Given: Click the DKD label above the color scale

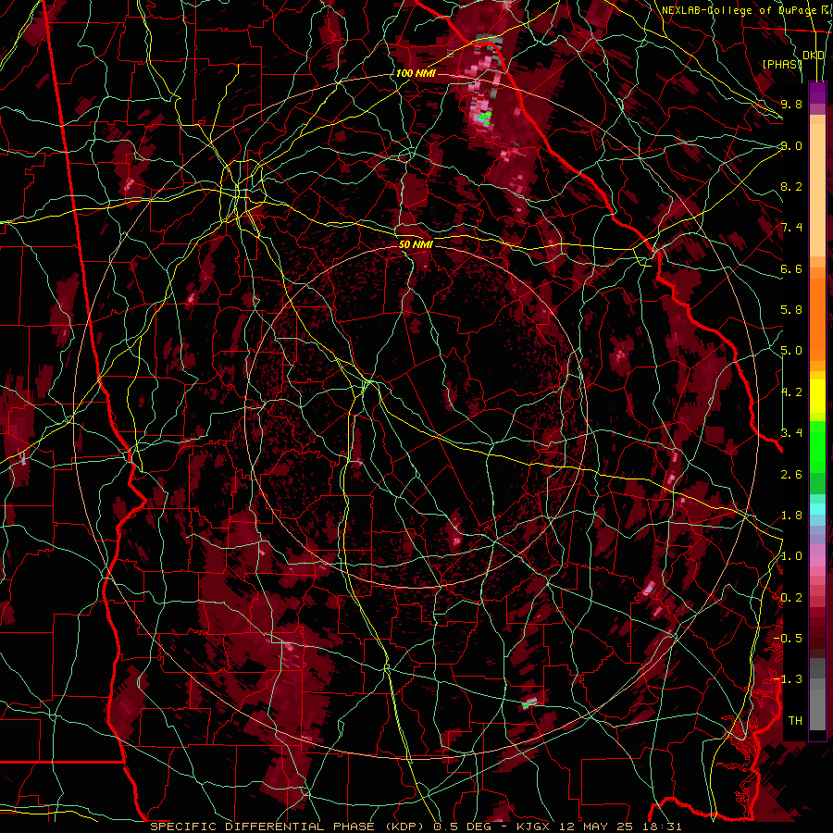Looking at the screenshot, I should click(x=814, y=56).
